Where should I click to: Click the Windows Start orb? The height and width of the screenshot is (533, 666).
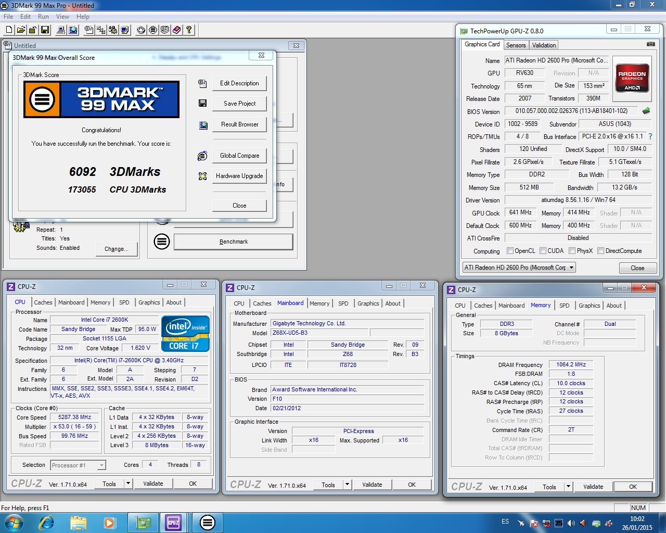pos(14,523)
